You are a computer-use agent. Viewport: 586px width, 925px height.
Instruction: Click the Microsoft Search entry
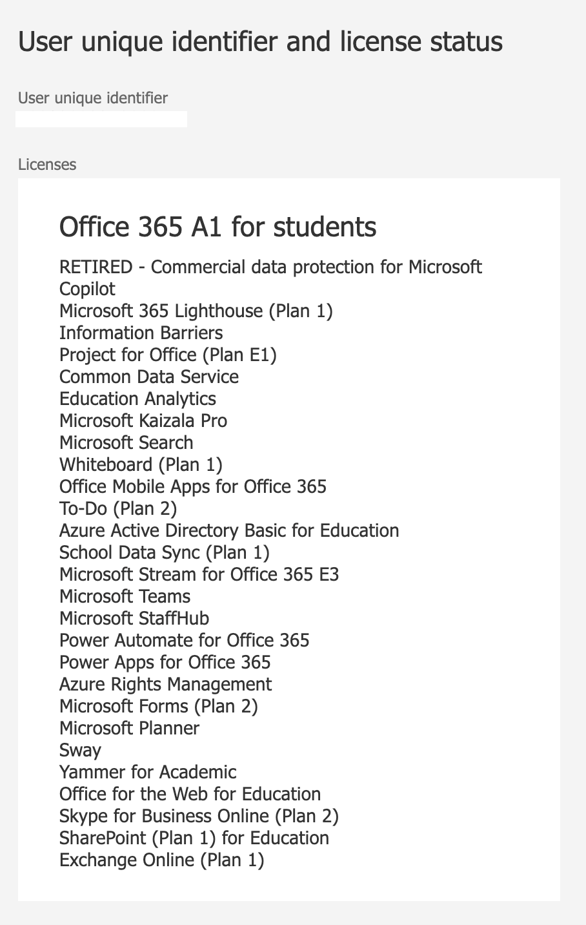[x=126, y=443]
